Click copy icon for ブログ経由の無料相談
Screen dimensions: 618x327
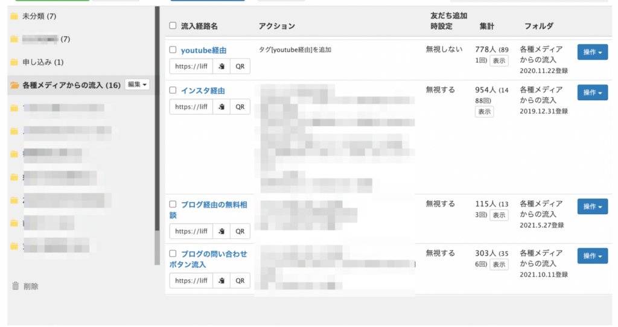[x=221, y=231]
